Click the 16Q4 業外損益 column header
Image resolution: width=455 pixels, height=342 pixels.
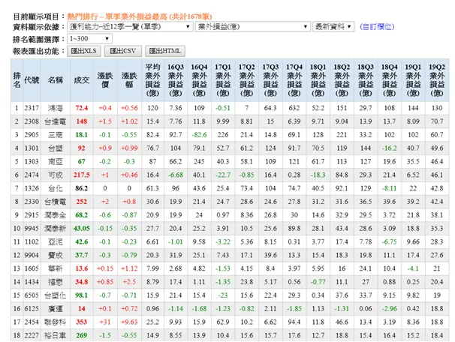point(200,80)
